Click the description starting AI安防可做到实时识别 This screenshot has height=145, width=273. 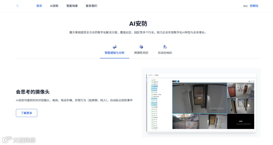click(x=74, y=100)
